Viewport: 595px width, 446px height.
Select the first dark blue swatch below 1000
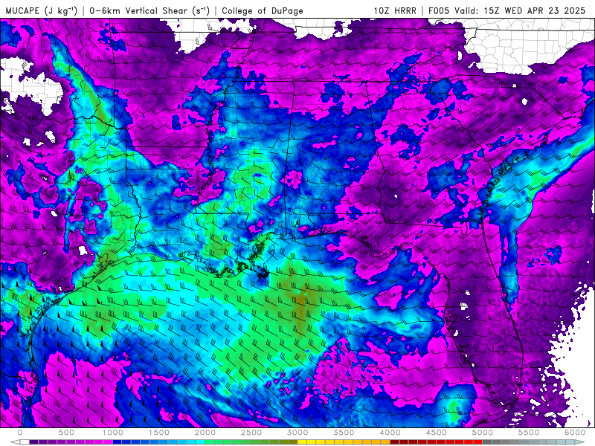point(118,442)
